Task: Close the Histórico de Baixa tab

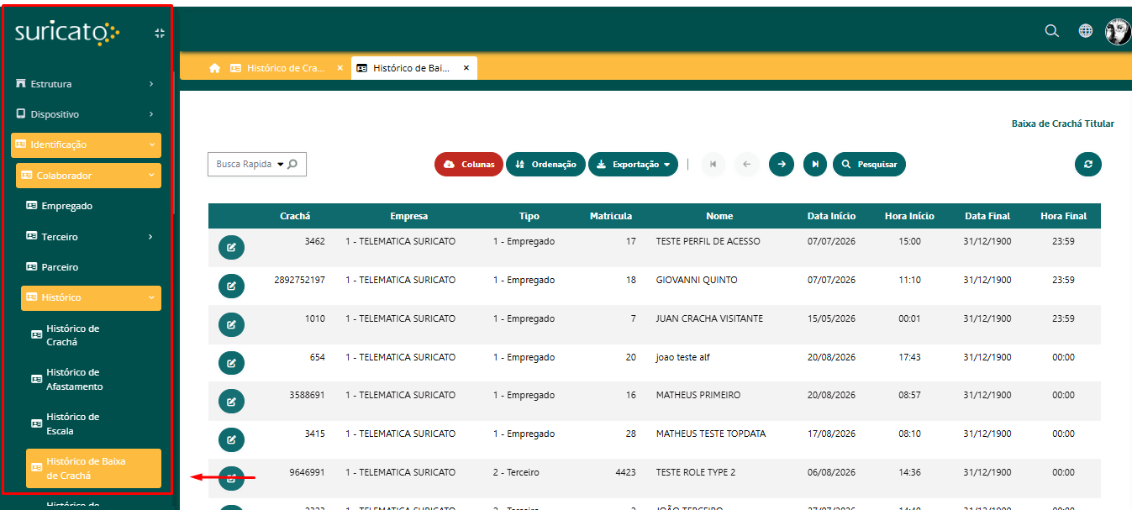Action: pyautogui.click(x=466, y=68)
